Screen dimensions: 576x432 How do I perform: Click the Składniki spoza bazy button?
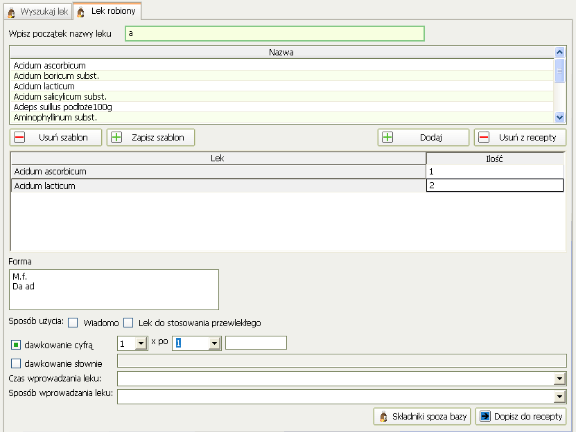click(x=422, y=416)
